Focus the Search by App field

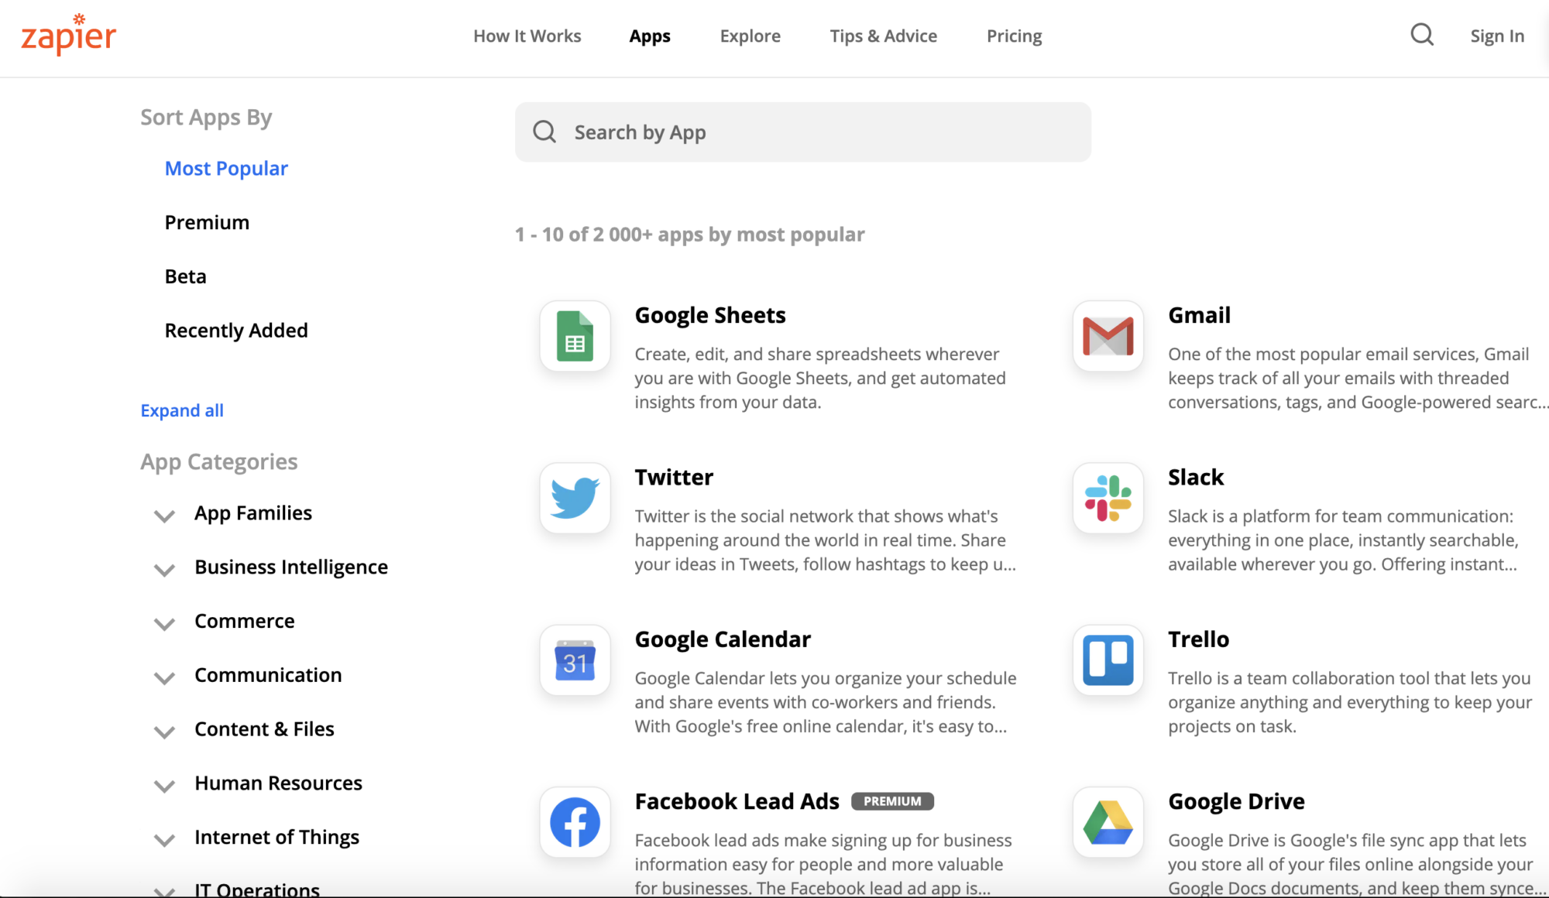[x=803, y=132]
